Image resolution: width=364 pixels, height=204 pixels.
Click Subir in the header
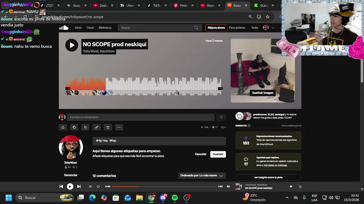255,28
